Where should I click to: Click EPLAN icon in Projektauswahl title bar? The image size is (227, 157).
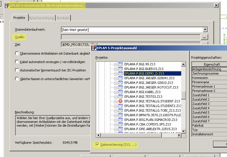point(94,48)
